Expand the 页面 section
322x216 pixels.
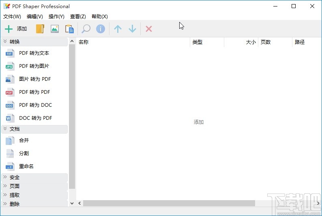(34, 186)
